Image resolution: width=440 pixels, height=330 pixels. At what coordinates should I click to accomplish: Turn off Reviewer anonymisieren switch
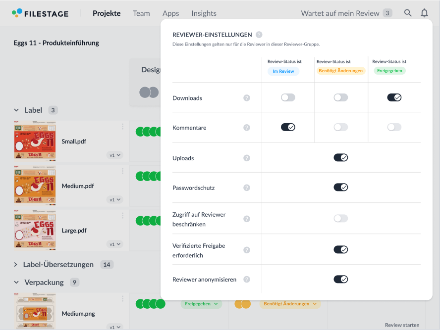[x=341, y=279]
